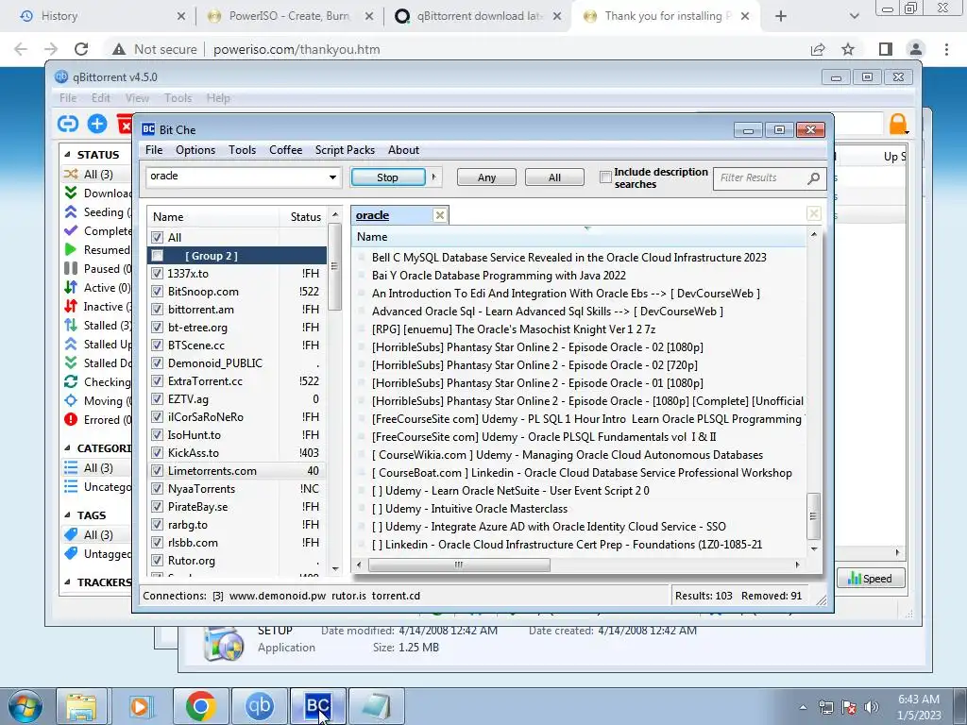This screenshot has width=967, height=725.
Task: Uncheck the EZTV.ag site
Action: 158,399
